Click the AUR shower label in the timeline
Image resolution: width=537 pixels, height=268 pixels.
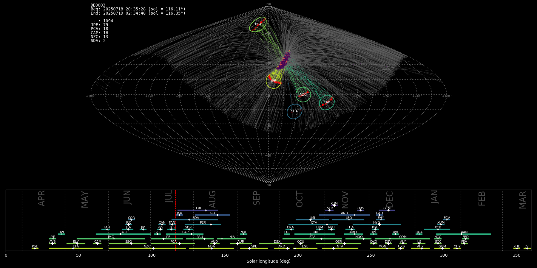(x=241, y=242)
